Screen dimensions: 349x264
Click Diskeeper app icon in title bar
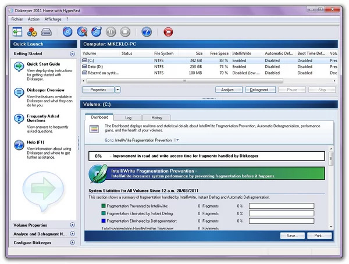[x=11, y=10]
